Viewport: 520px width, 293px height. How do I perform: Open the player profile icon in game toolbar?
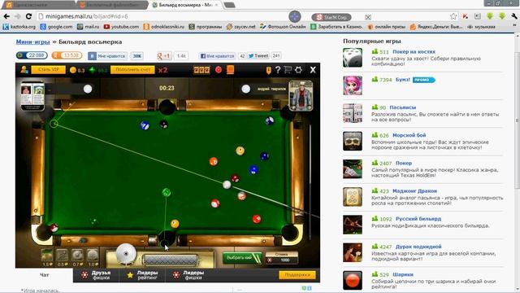tap(24, 70)
